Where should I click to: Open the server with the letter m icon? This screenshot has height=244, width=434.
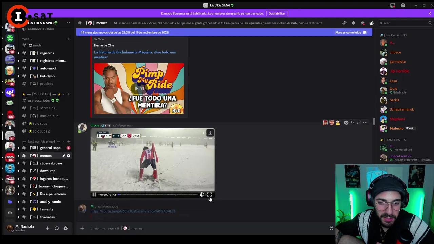[10, 212]
